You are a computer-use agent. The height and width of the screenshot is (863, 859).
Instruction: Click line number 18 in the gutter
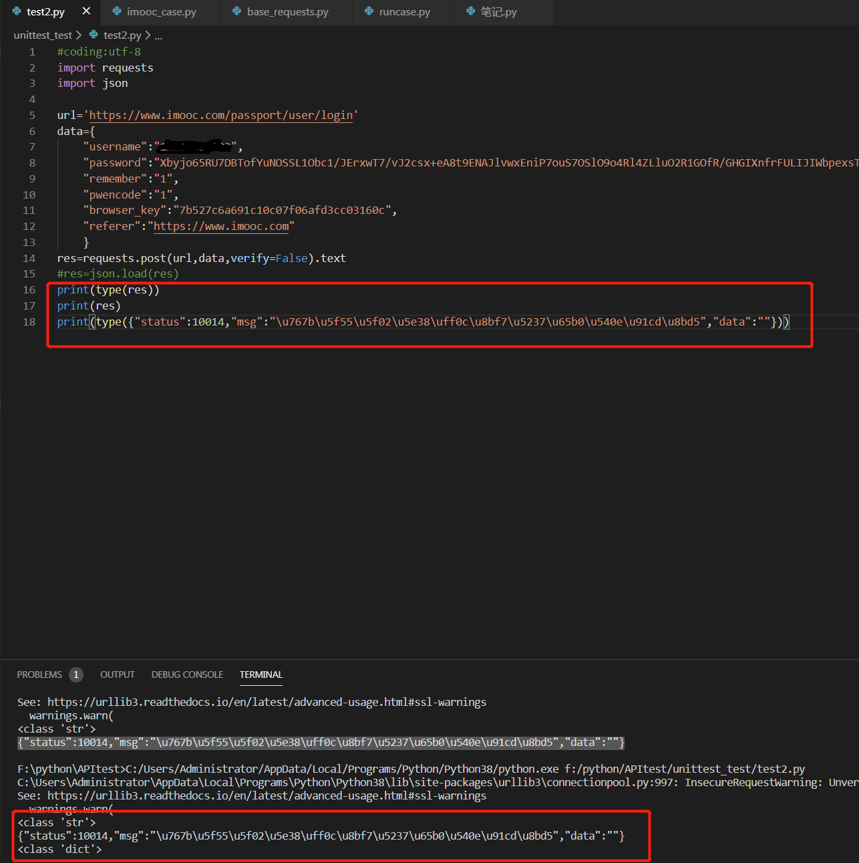point(29,322)
